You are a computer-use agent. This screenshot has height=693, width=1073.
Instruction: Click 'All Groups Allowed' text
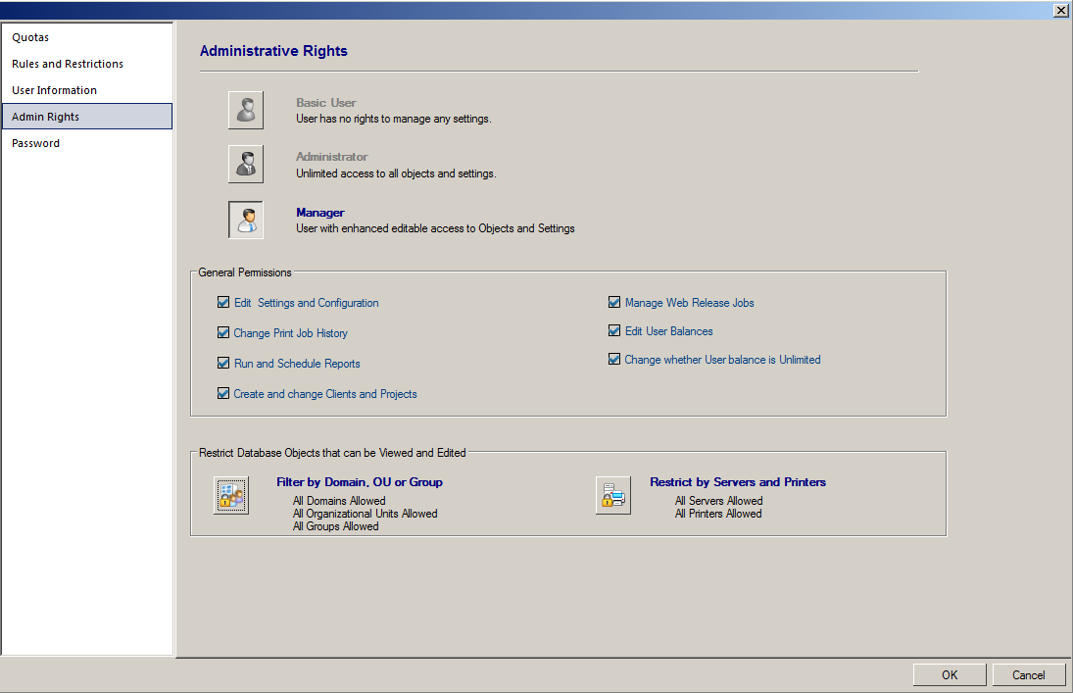pyautogui.click(x=335, y=526)
